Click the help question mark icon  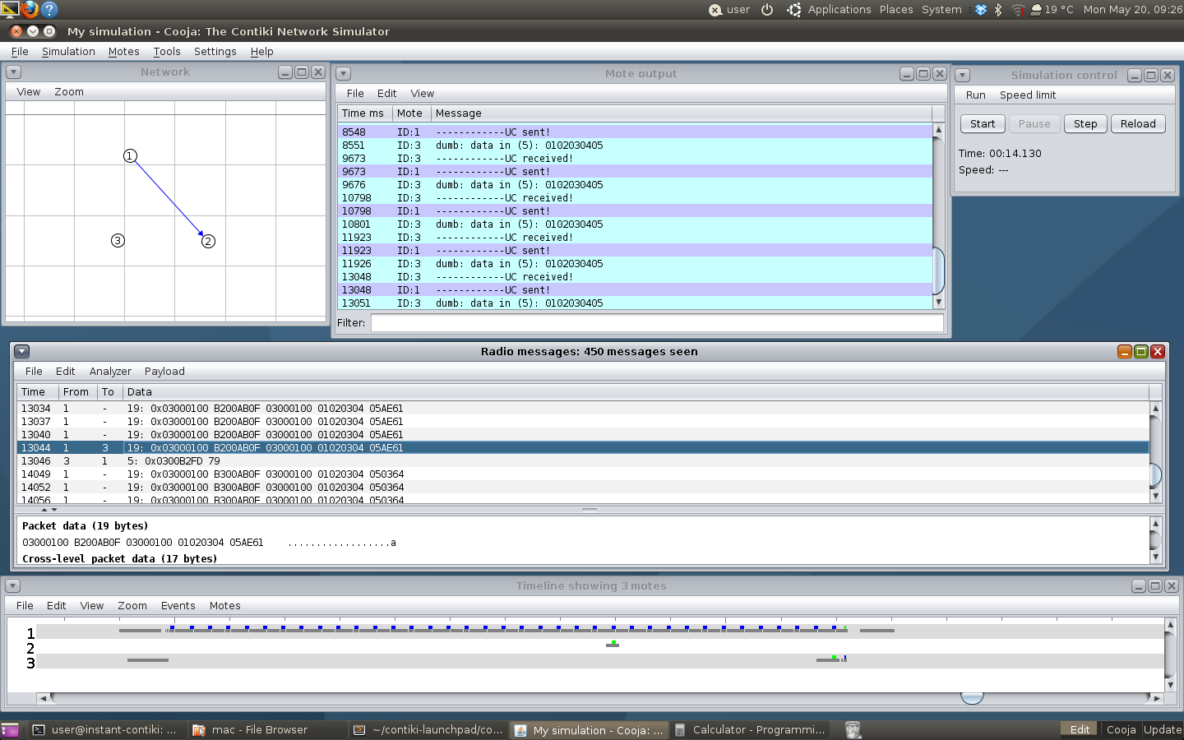tap(49, 9)
